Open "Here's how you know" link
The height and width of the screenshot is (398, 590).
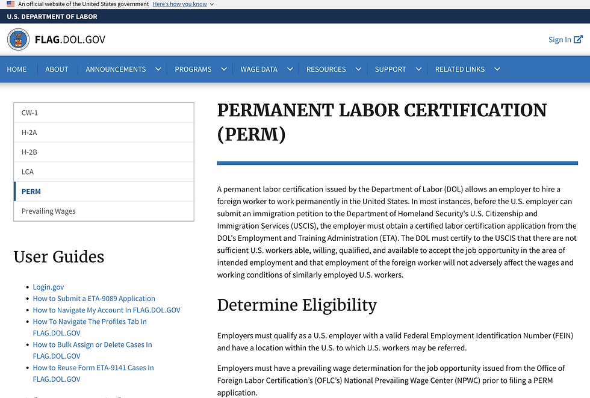point(180,4)
